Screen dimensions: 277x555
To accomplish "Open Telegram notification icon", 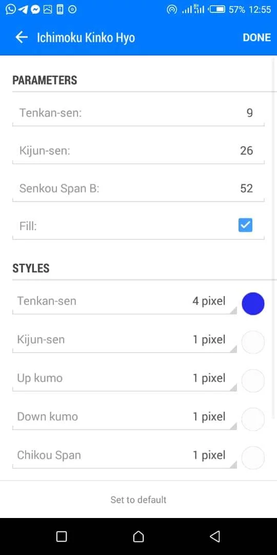I will click(23, 10).
